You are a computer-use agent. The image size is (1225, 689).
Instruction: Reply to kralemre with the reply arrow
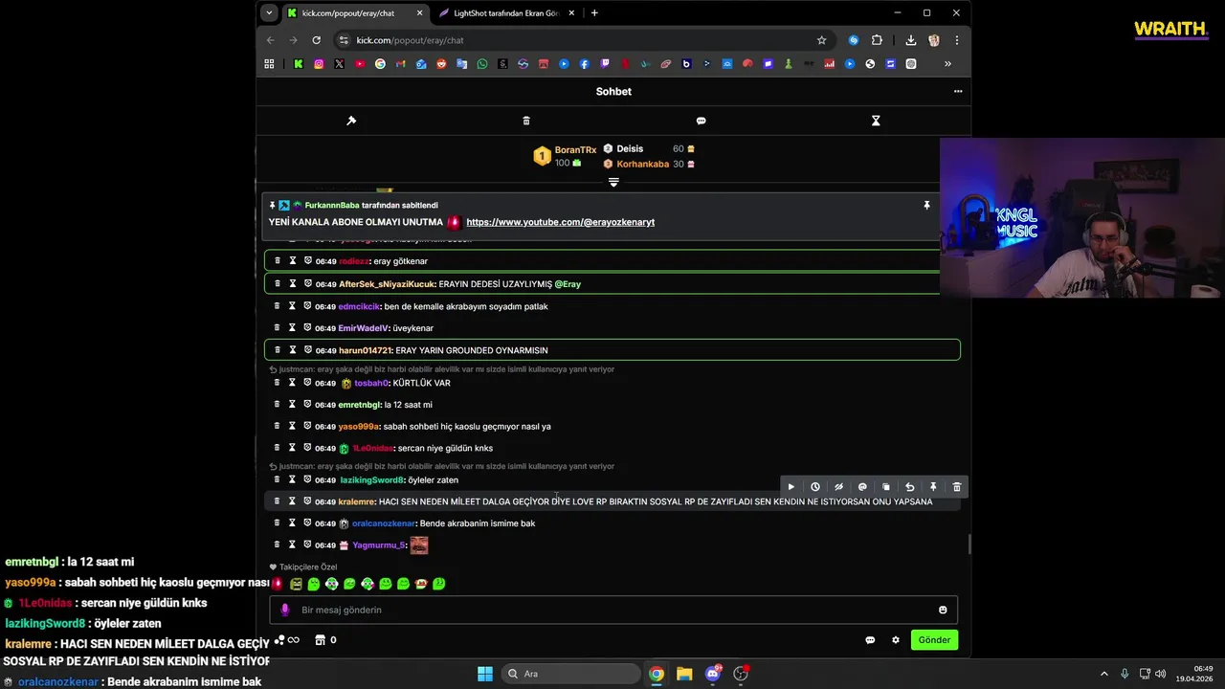909,487
